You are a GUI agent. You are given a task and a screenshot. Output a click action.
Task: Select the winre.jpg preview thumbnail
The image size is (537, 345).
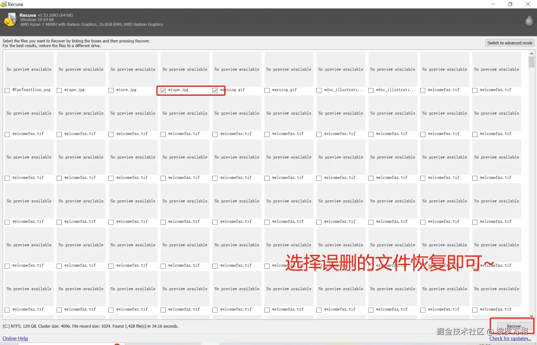pos(133,69)
